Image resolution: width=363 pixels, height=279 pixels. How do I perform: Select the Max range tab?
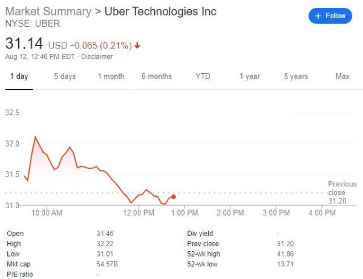342,76
